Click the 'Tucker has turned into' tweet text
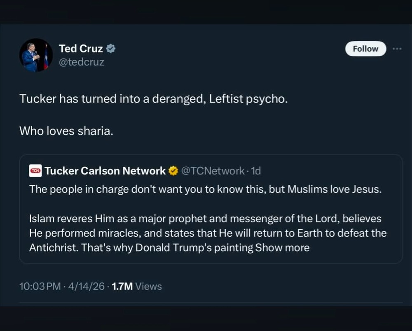The height and width of the screenshot is (331, 412). (153, 100)
